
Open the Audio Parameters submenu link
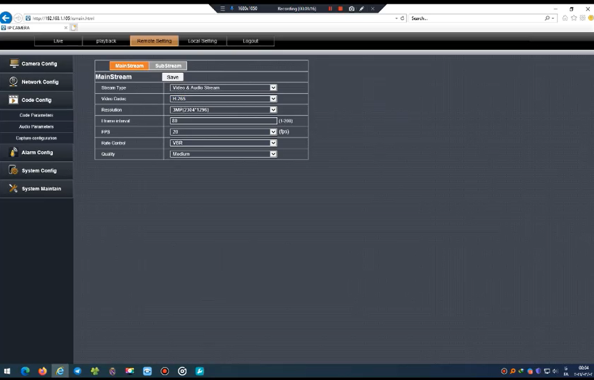point(36,126)
